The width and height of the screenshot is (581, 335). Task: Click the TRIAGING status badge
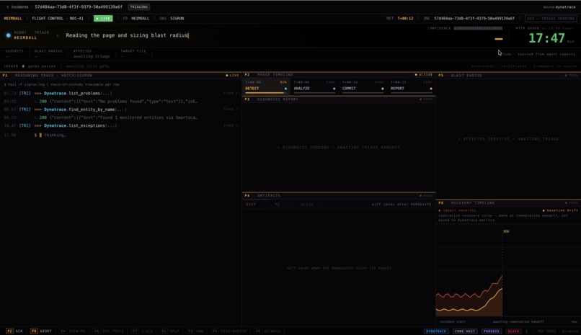tap(139, 6)
